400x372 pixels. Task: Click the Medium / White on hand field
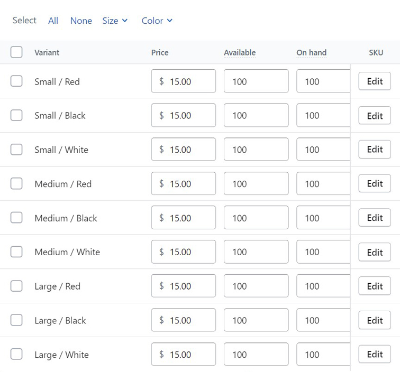323,252
